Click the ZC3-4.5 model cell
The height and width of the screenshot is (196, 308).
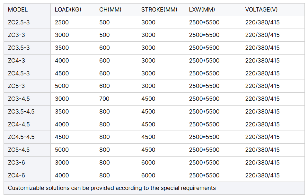(x=19, y=99)
